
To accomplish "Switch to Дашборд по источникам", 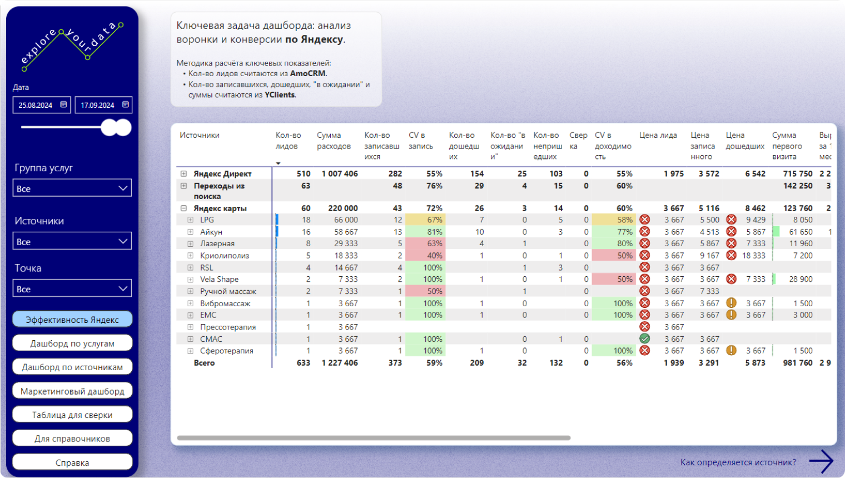I will click(x=72, y=367).
